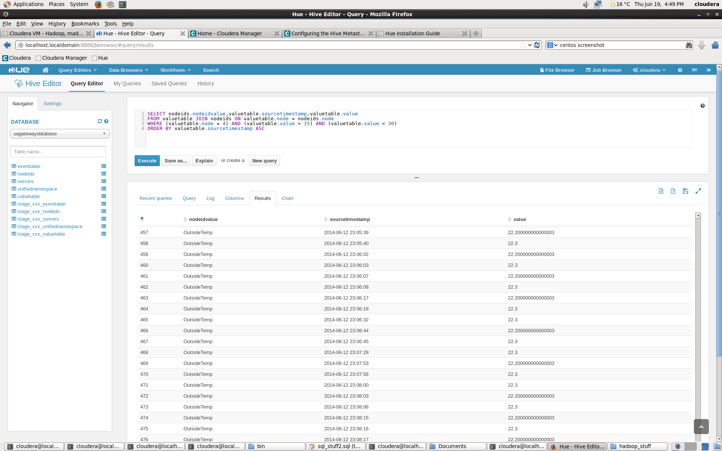
Task: Expand results to full screen
Action: pos(698,191)
